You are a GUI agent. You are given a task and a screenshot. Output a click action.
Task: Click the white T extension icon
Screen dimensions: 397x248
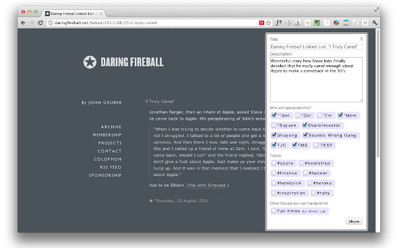pos(327,23)
